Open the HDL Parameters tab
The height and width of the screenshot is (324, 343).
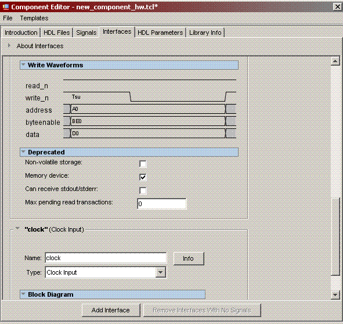pyautogui.click(x=160, y=33)
